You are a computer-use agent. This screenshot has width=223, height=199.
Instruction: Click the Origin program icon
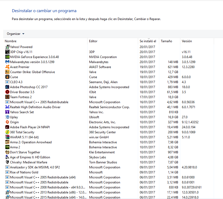(x=7, y=122)
